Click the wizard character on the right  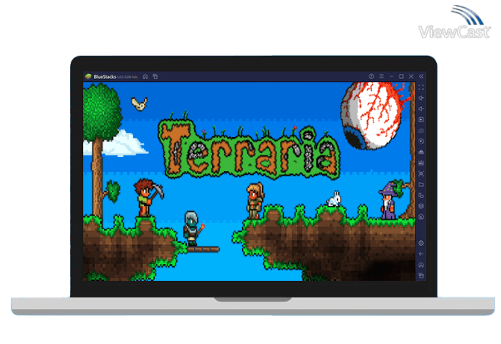click(388, 200)
